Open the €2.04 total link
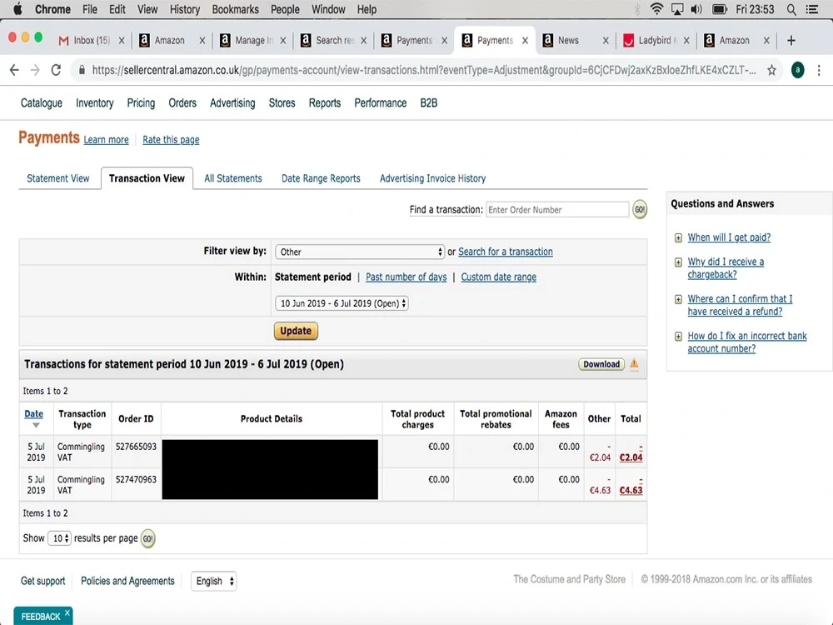The width and height of the screenshot is (833, 625). point(631,457)
